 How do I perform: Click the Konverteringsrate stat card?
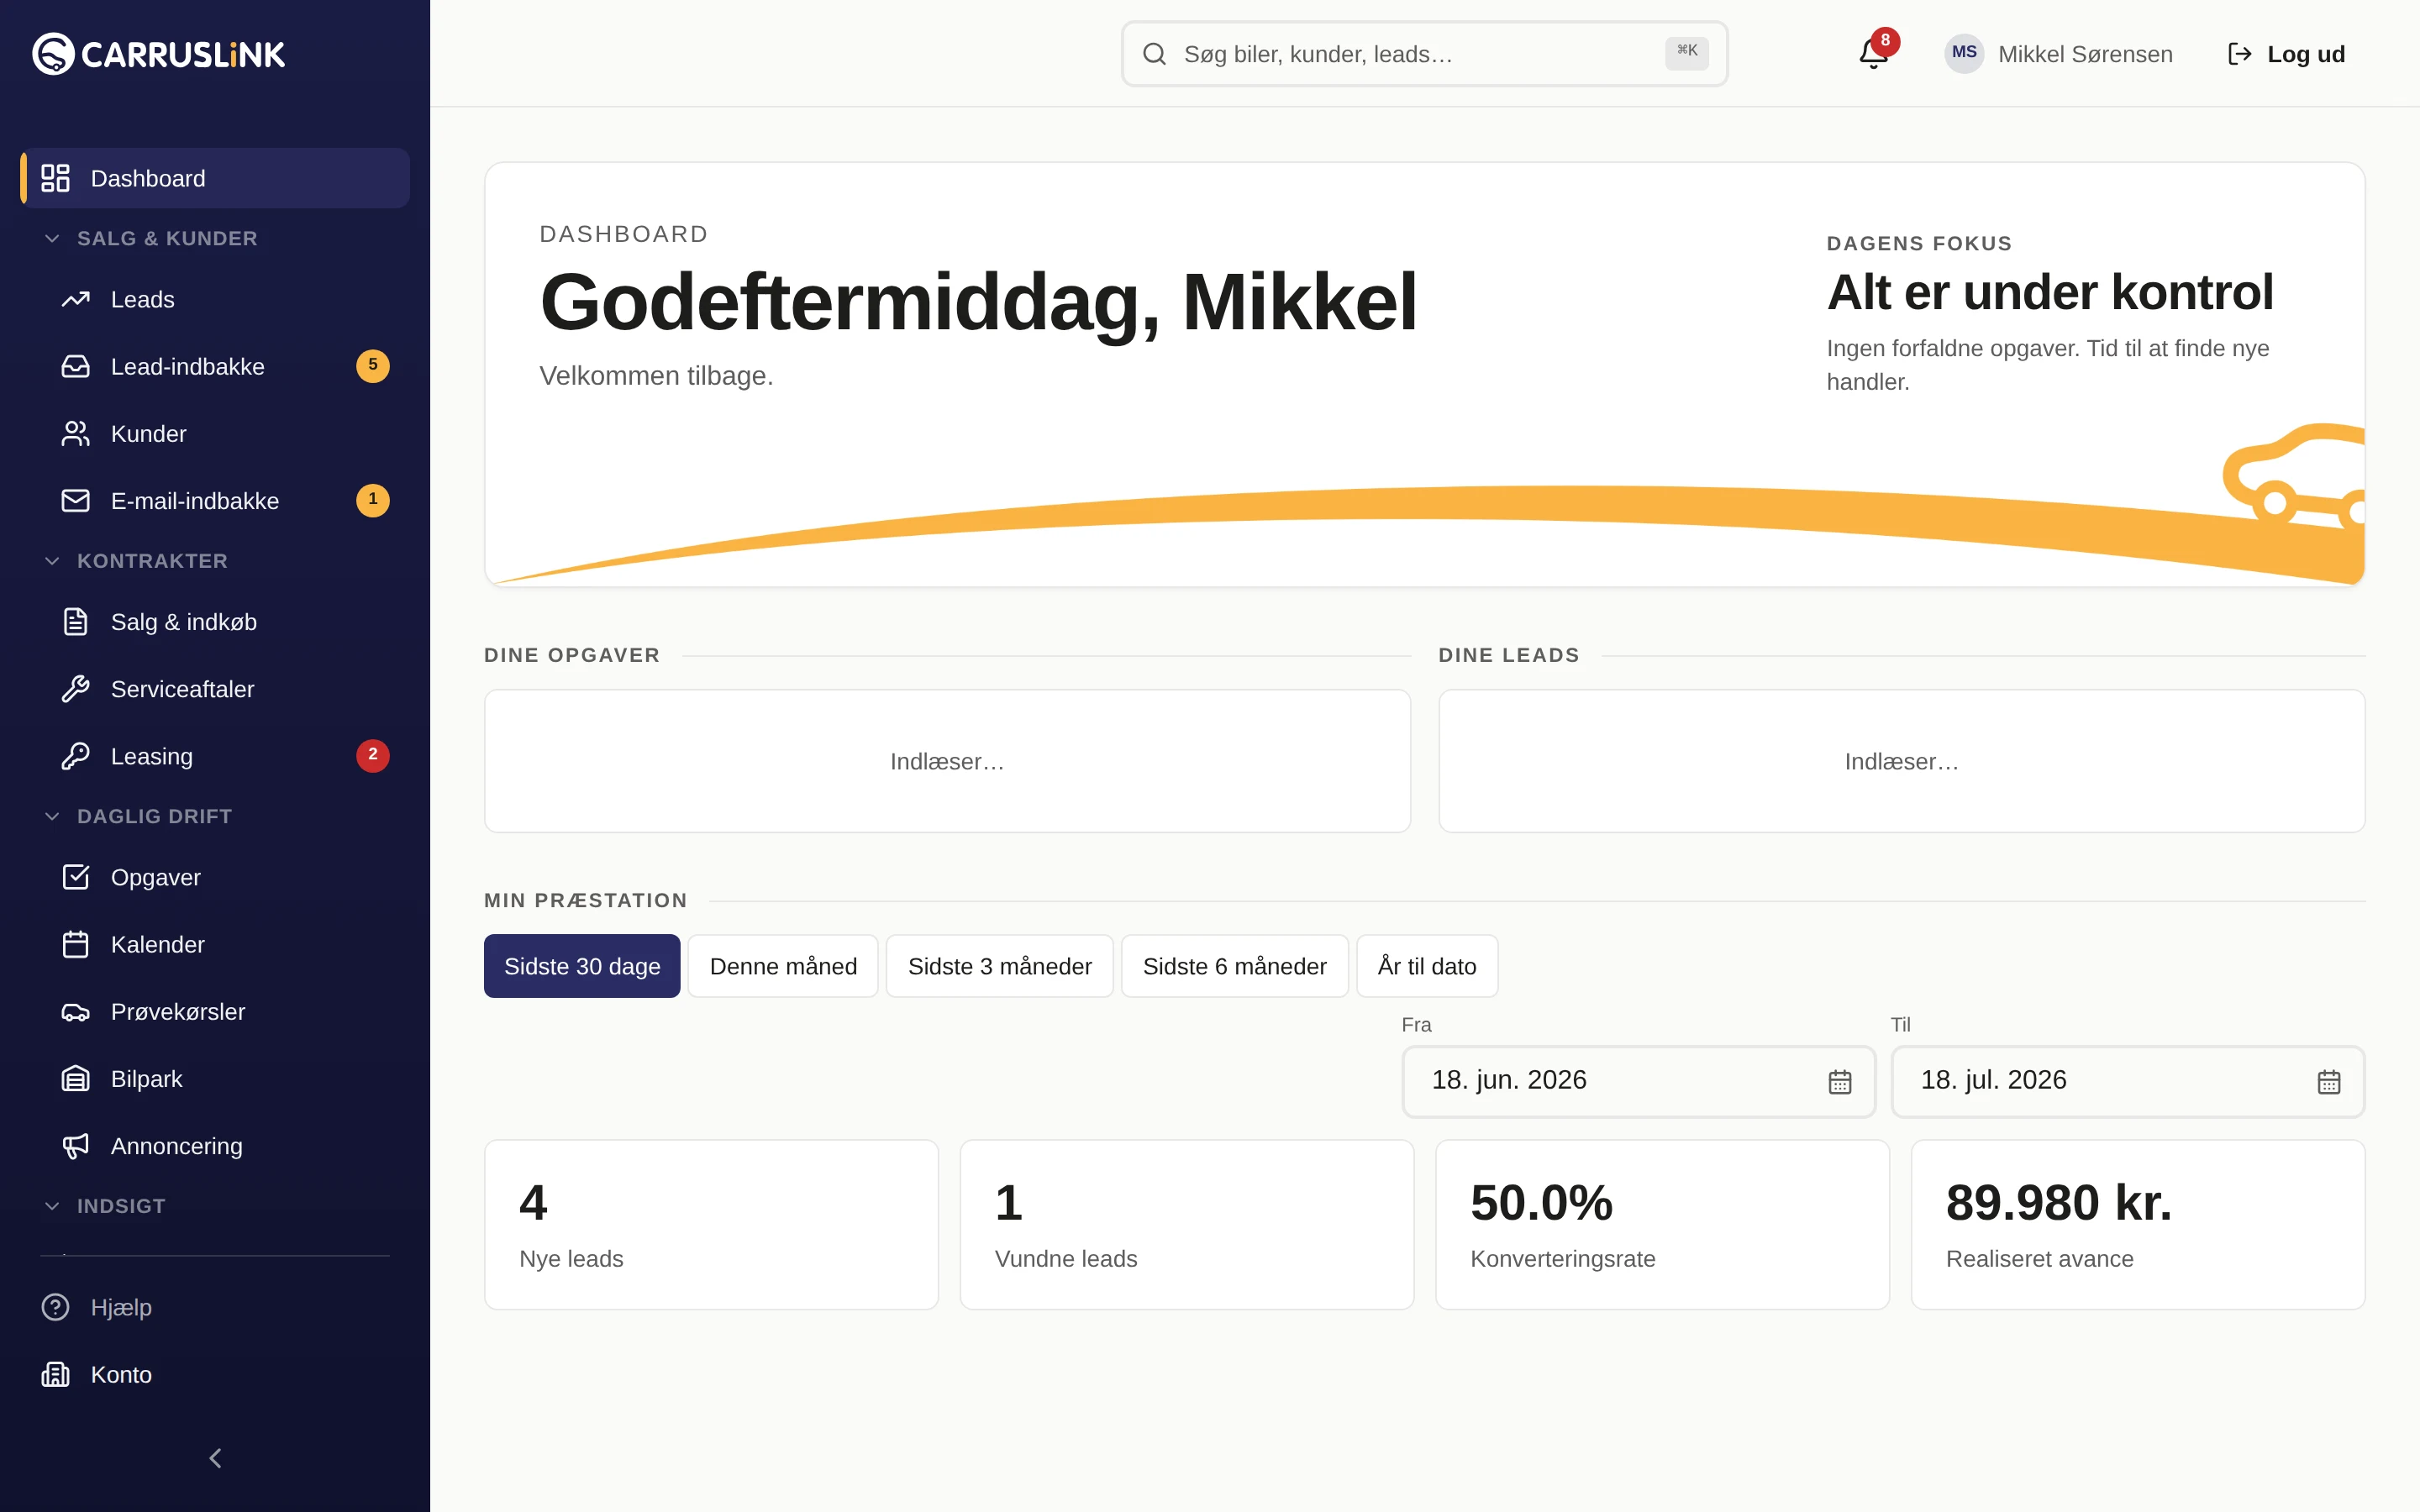[x=1662, y=1224]
